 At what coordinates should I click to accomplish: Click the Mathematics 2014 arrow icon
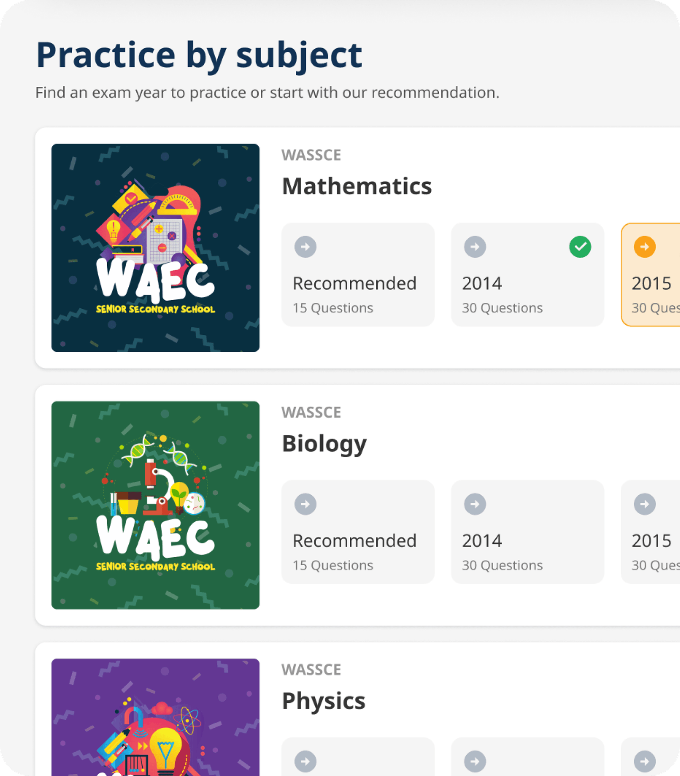click(x=475, y=247)
